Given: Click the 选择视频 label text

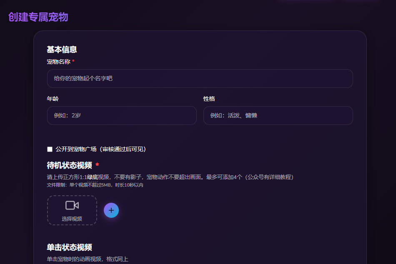Looking at the screenshot, I should [x=72, y=219].
